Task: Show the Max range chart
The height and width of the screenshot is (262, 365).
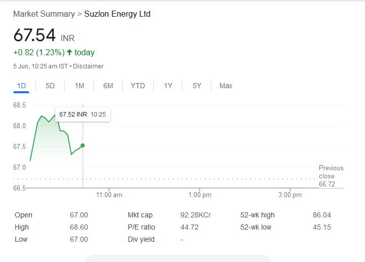Action: [226, 86]
